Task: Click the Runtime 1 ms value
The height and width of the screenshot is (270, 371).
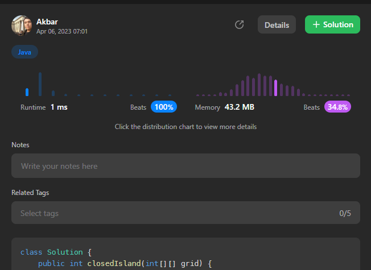Action: pos(59,107)
